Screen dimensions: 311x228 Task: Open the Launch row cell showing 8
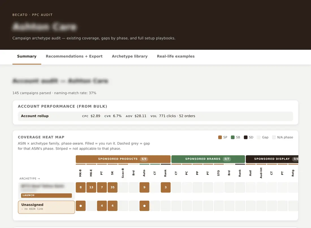click(81, 187)
